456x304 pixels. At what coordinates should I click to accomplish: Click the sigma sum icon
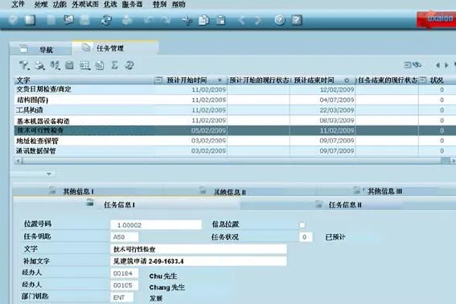[114, 65]
